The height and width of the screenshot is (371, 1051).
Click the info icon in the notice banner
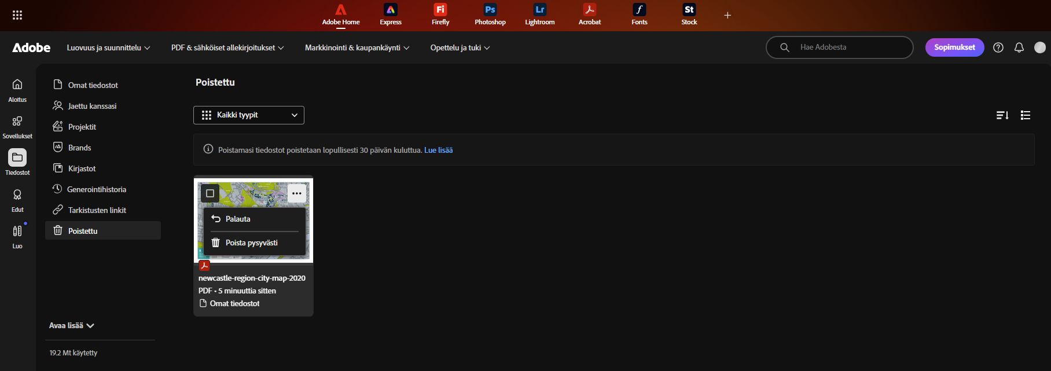[208, 149]
